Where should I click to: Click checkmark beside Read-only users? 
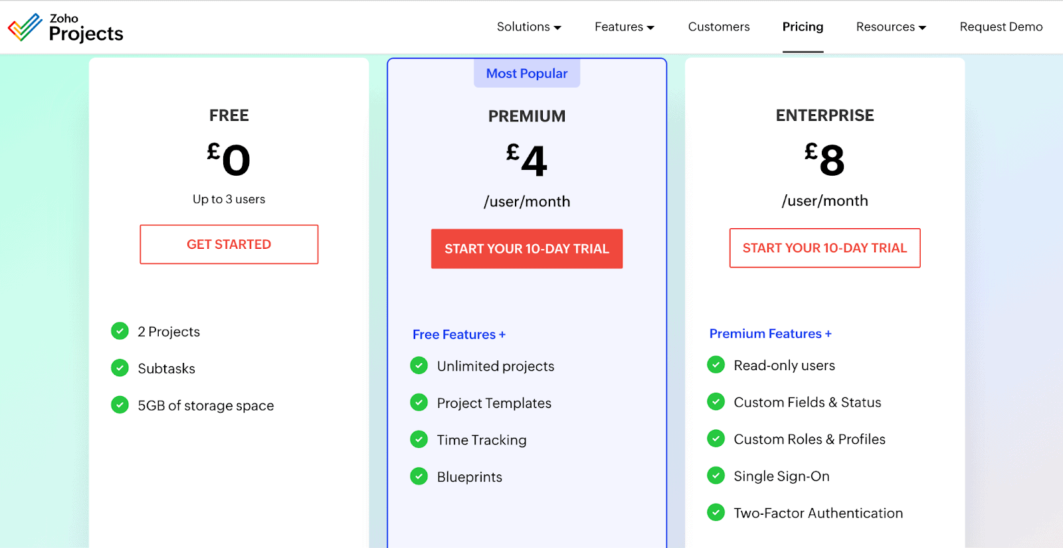click(716, 365)
